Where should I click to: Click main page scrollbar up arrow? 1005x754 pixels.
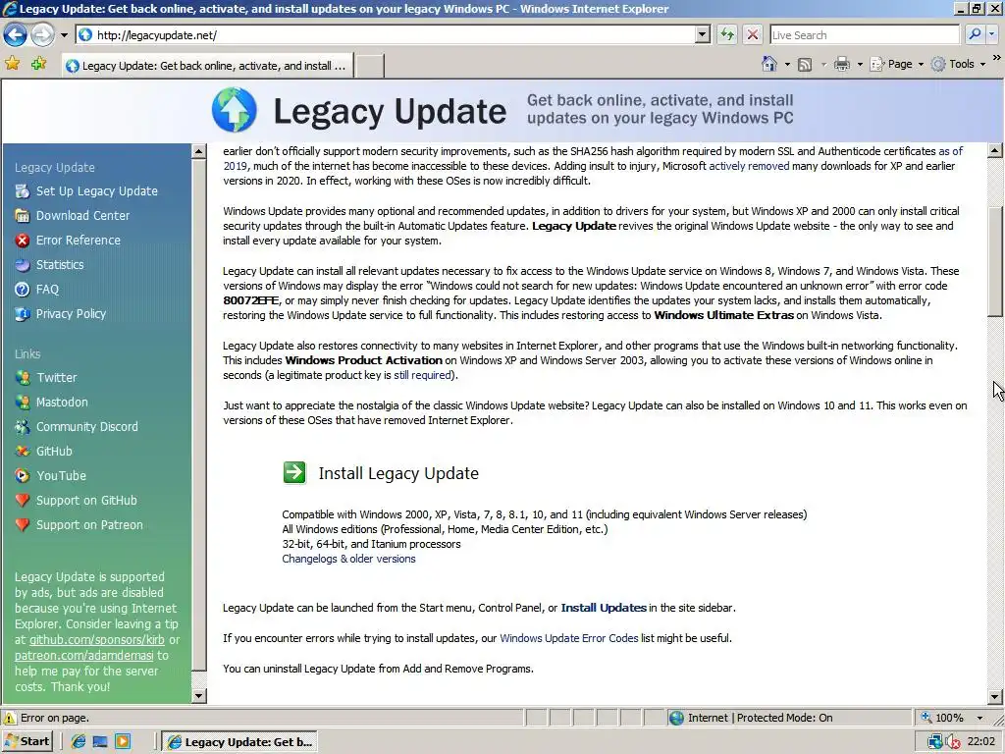click(995, 150)
